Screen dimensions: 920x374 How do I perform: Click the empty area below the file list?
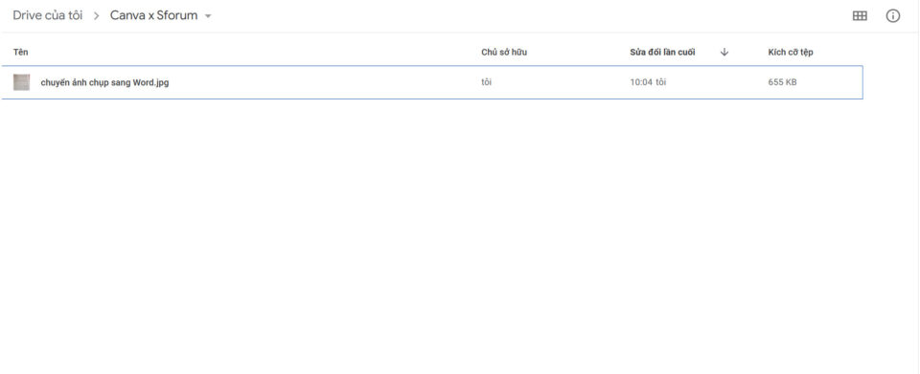point(431,234)
